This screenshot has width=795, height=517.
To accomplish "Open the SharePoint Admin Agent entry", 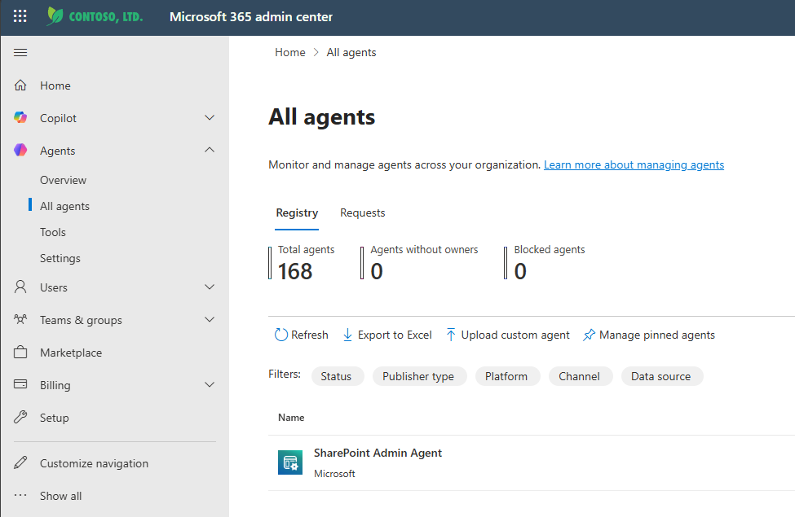I will click(378, 453).
